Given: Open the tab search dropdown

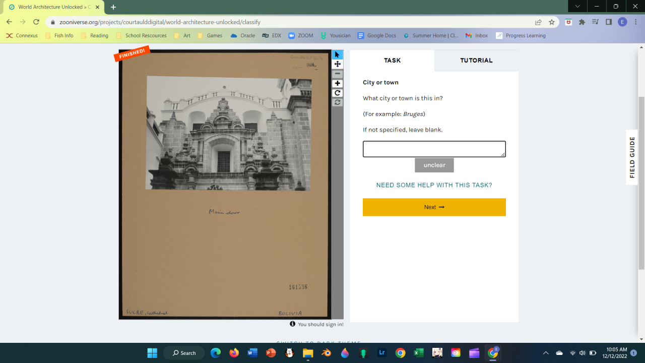Looking at the screenshot, I should [577, 6].
